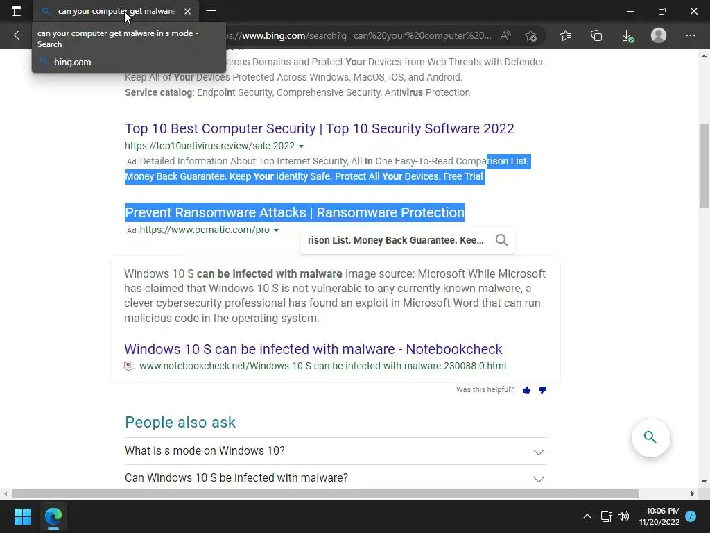The image size is (710, 533).
Task: Show hidden system tray icons chevron
Action: [x=587, y=516]
